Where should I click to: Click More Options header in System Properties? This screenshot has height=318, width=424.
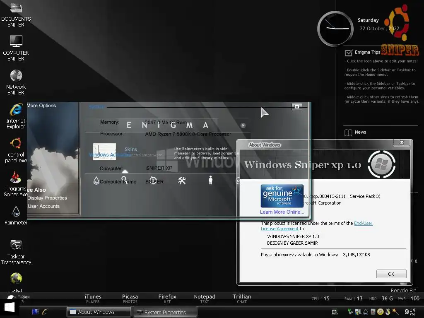click(x=41, y=106)
